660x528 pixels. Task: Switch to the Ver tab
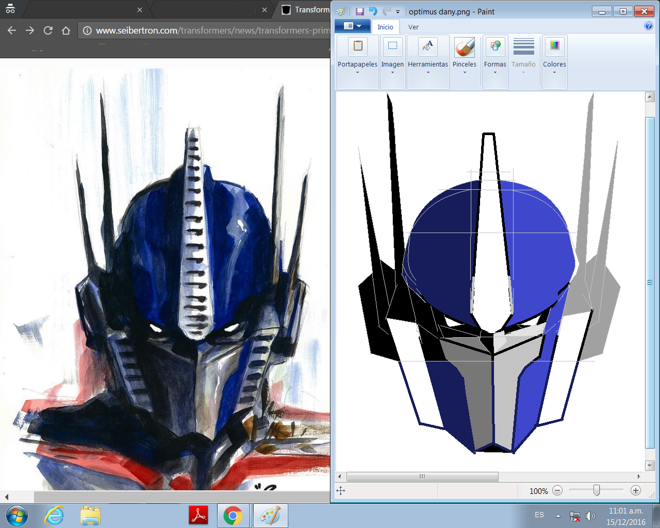413,27
